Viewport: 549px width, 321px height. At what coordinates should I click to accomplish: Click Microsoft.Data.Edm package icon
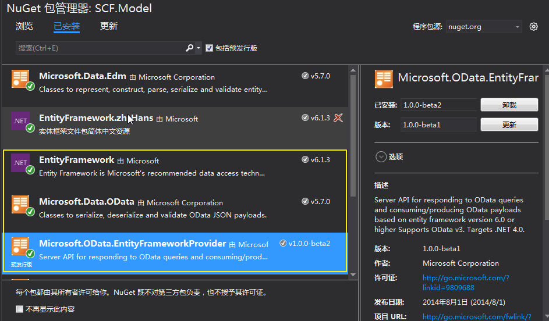coord(20,79)
